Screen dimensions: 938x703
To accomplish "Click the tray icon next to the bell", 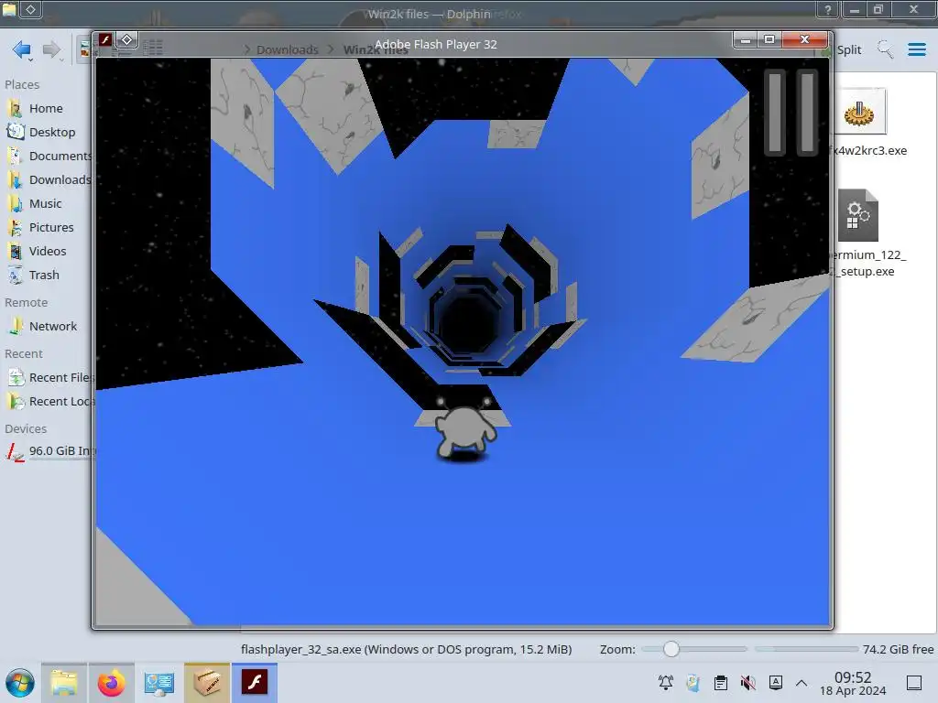I will [x=693, y=682].
